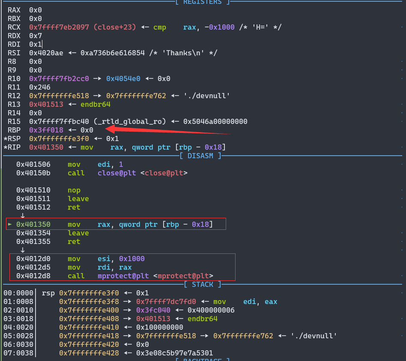Select stack value 0x3e08c5b97e7a5301
Viewport: 406px width, 361px height.
pyautogui.click(x=174, y=353)
